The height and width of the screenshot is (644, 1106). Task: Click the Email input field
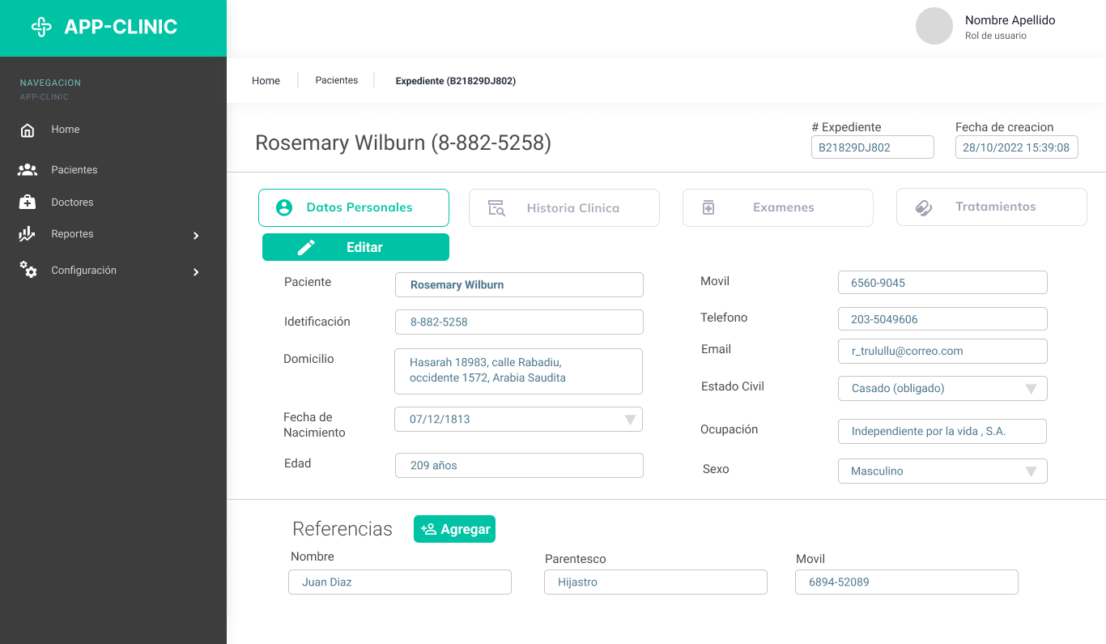point(942,352)
